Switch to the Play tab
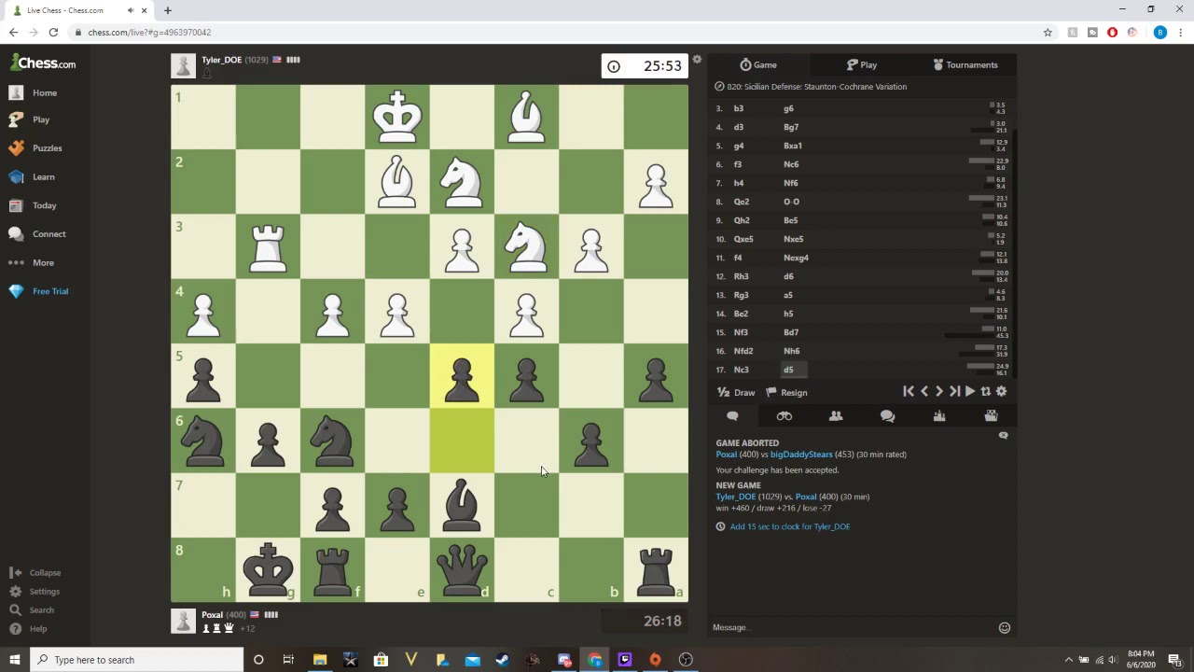1194x672 pixels. [862, 64]
